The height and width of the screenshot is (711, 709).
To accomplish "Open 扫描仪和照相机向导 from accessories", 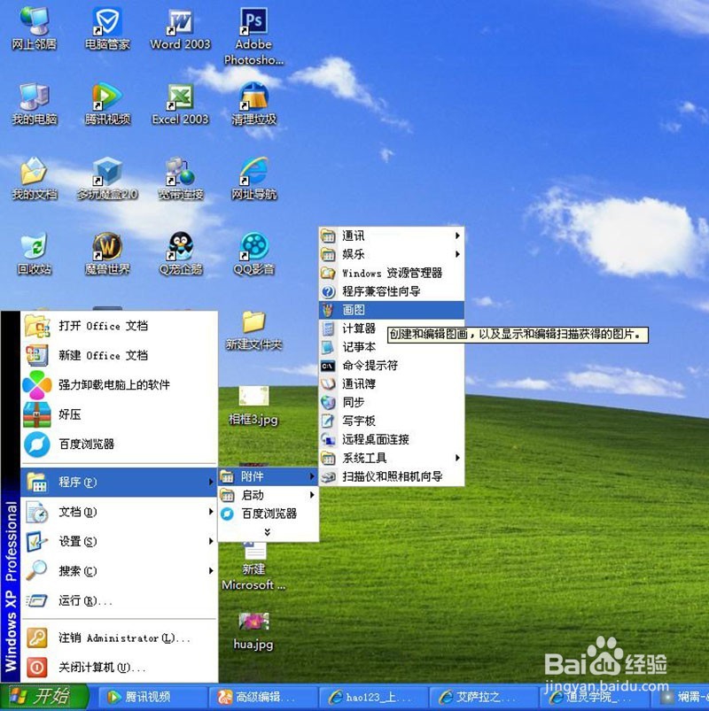I will pos(392,476).
